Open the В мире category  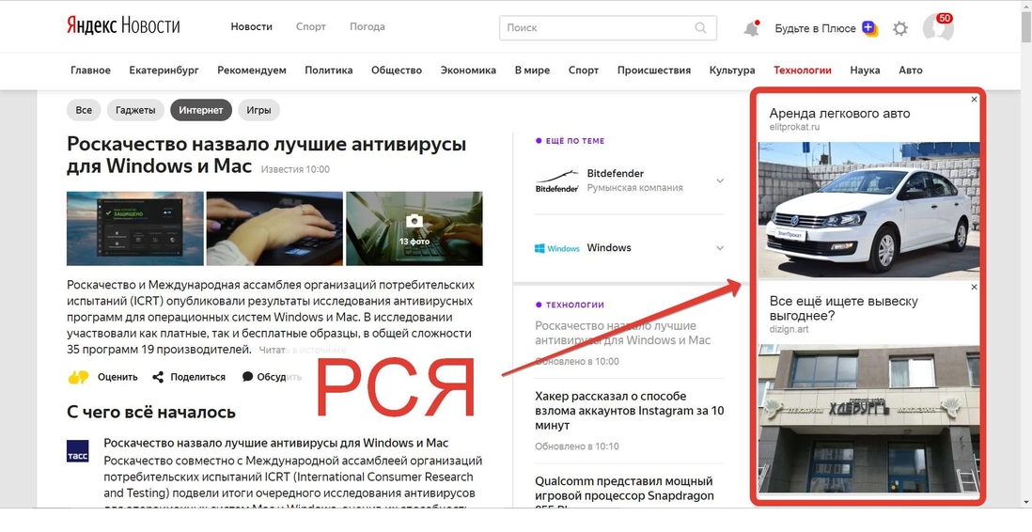tap(533, 70)
